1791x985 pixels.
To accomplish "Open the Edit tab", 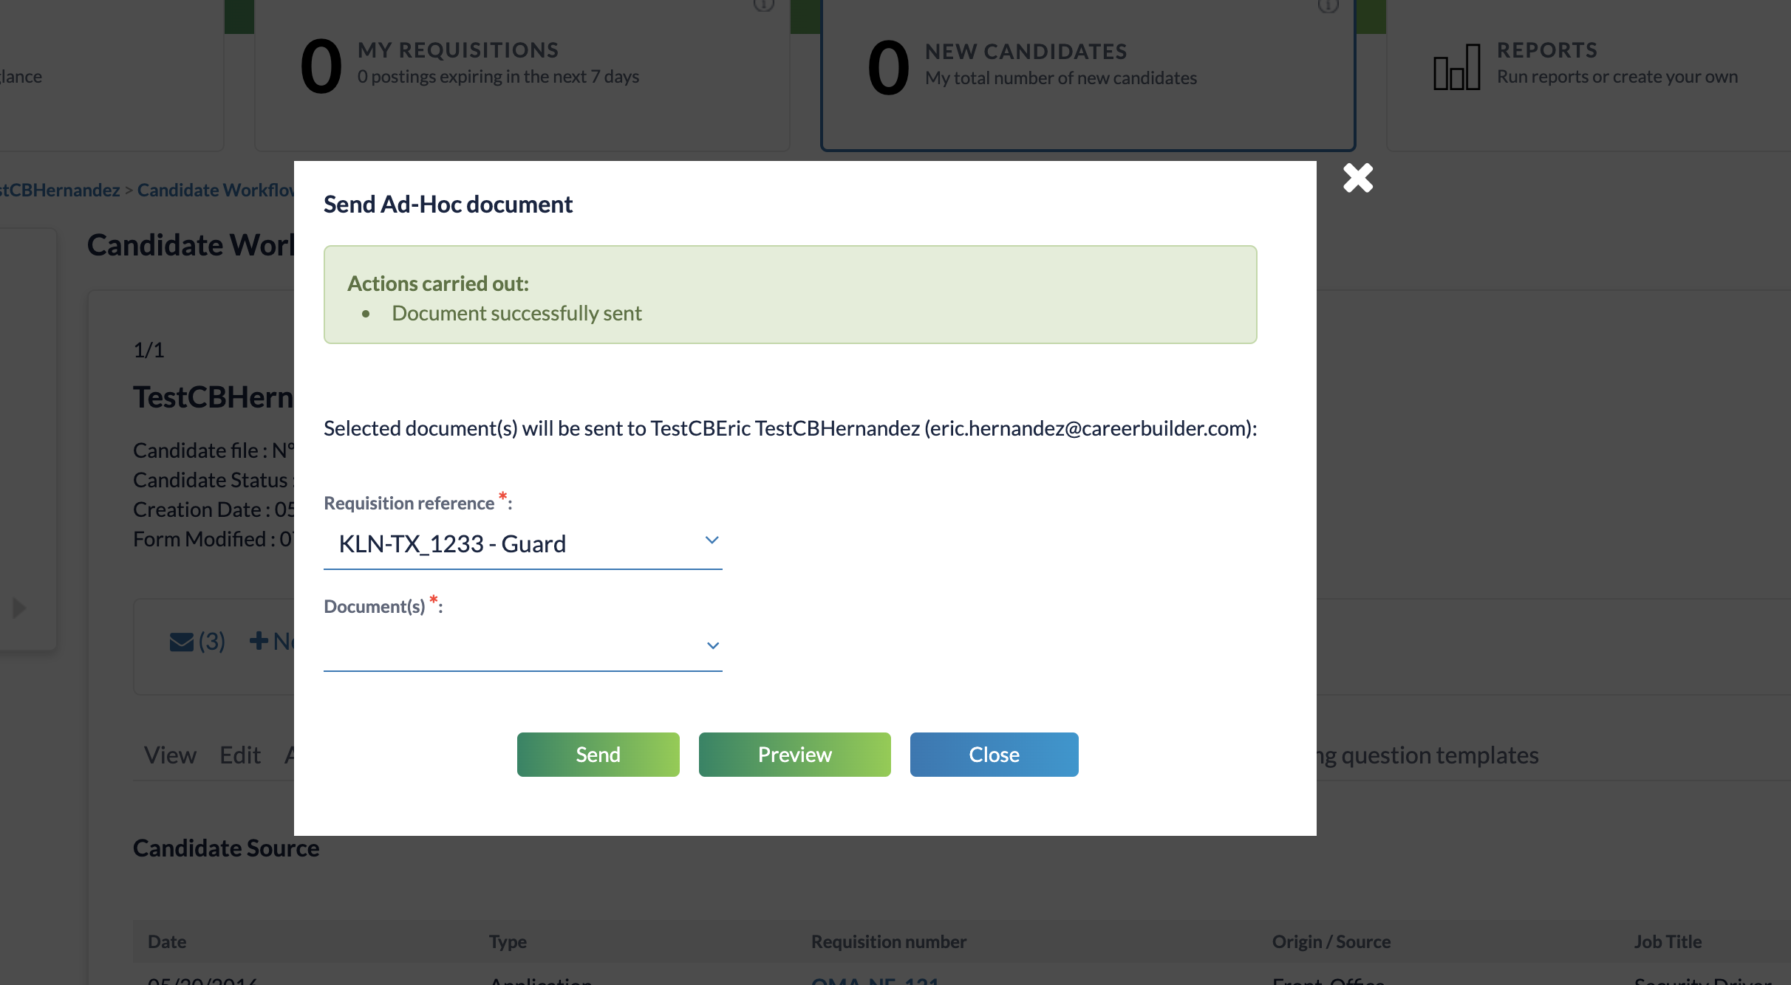I will 240,755.
